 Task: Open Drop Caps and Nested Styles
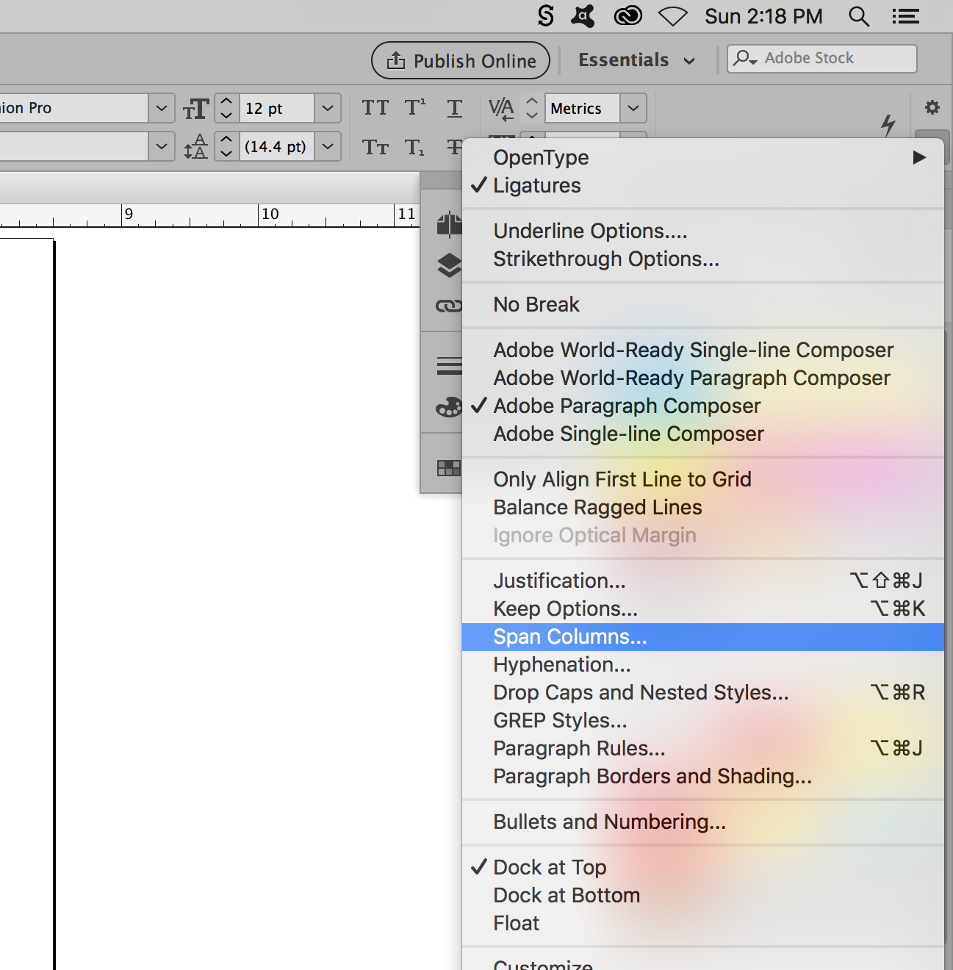pos(703,692)
